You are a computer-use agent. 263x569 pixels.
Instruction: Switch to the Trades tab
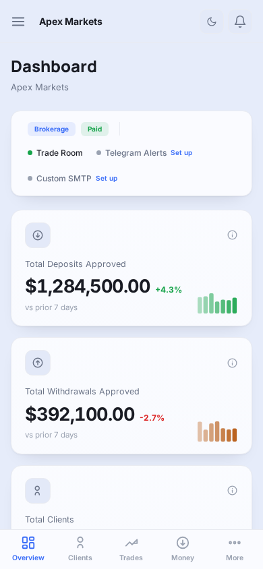pos(131,549)
